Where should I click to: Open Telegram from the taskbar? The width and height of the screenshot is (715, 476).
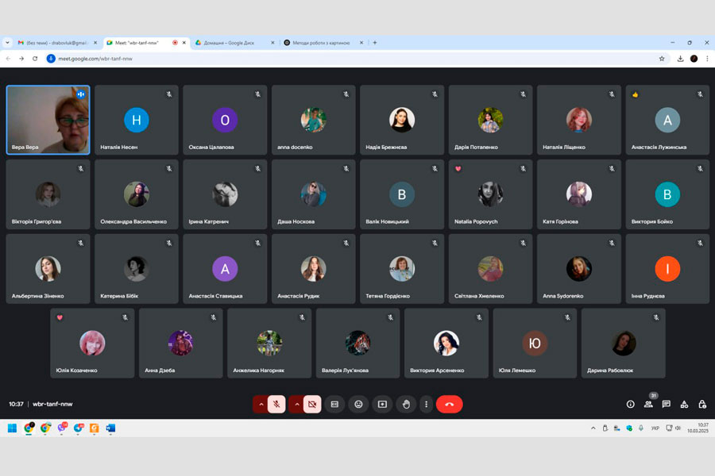tap(79, 428)
